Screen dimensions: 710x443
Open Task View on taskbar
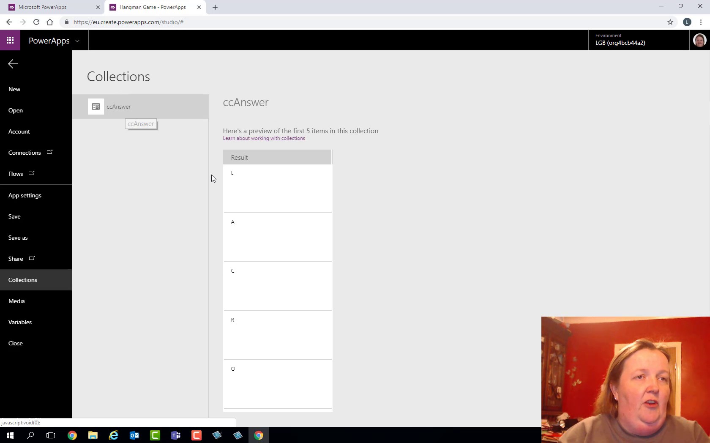tap(51, 435)
